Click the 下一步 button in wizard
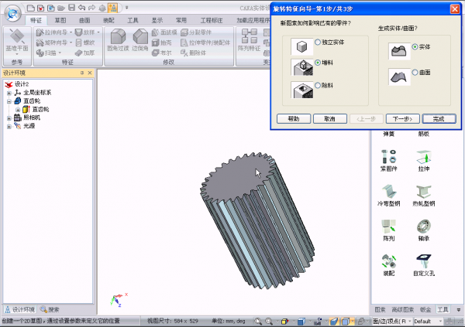465x327 pixels. pos(401,118)
